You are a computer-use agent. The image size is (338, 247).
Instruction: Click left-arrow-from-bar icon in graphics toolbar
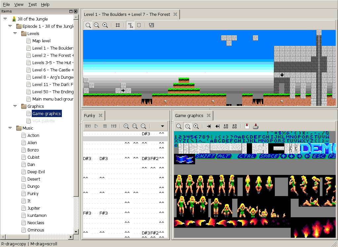(217, 126)
